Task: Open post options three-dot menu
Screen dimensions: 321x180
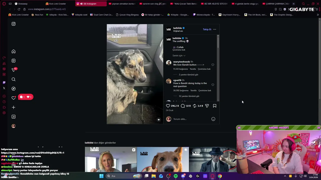Action: [215, 29]
